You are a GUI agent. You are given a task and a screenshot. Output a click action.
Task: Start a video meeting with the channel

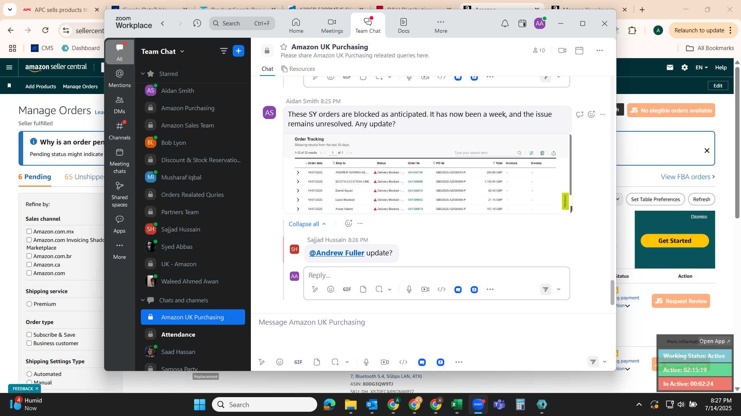pos(562,50)
